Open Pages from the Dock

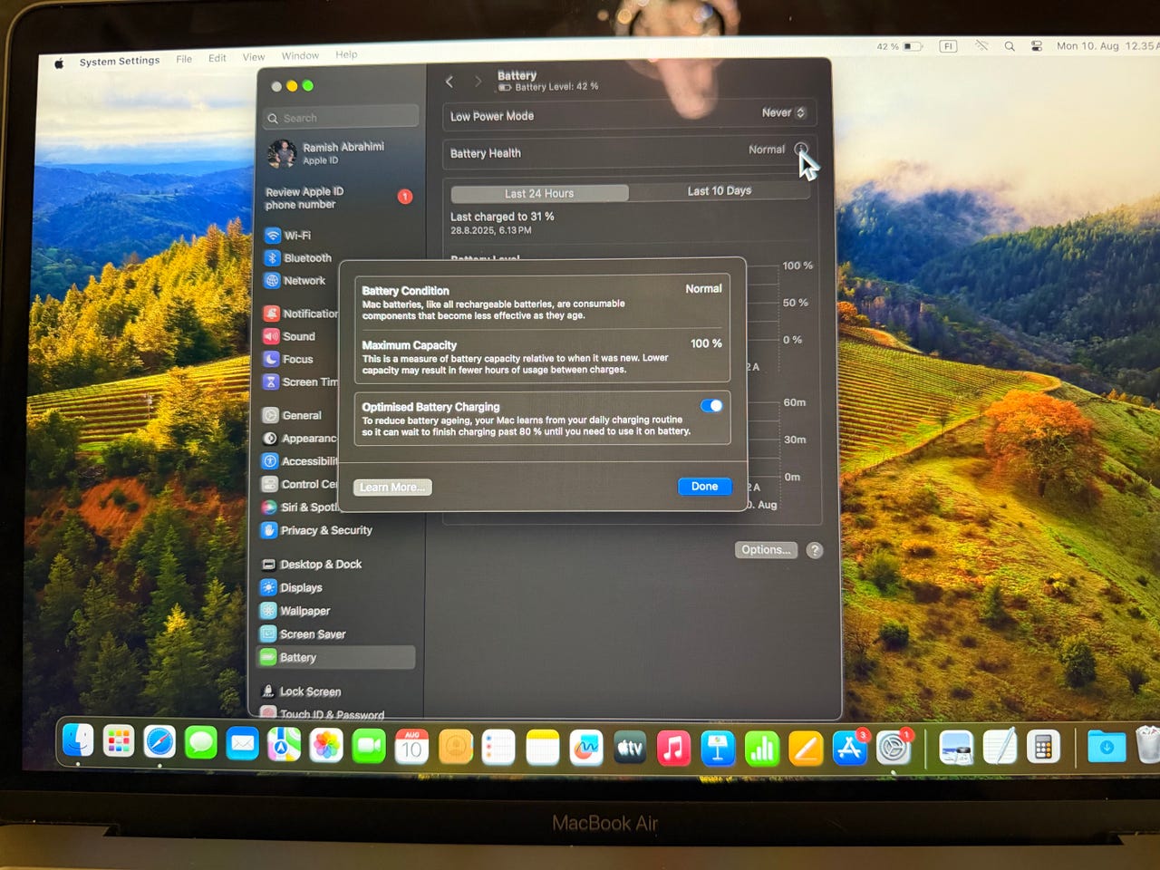pyautogui.click(x=806, y=749)
